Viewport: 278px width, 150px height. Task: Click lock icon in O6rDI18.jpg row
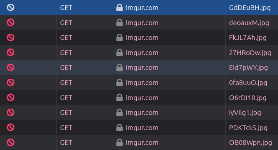(120, 97)
